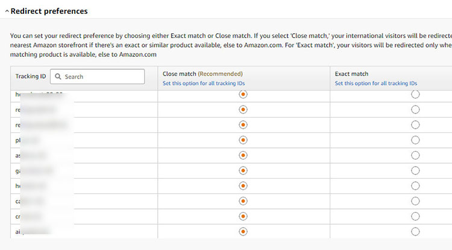Select Close match for the 'as' tracking ID
Image resolution: width=452 pixels, height=250 pixels.
(243, 155)
